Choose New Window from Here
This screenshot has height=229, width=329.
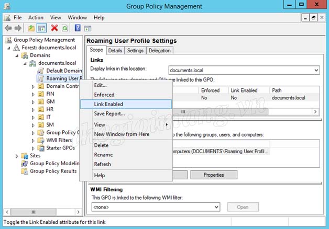[126, 134]
